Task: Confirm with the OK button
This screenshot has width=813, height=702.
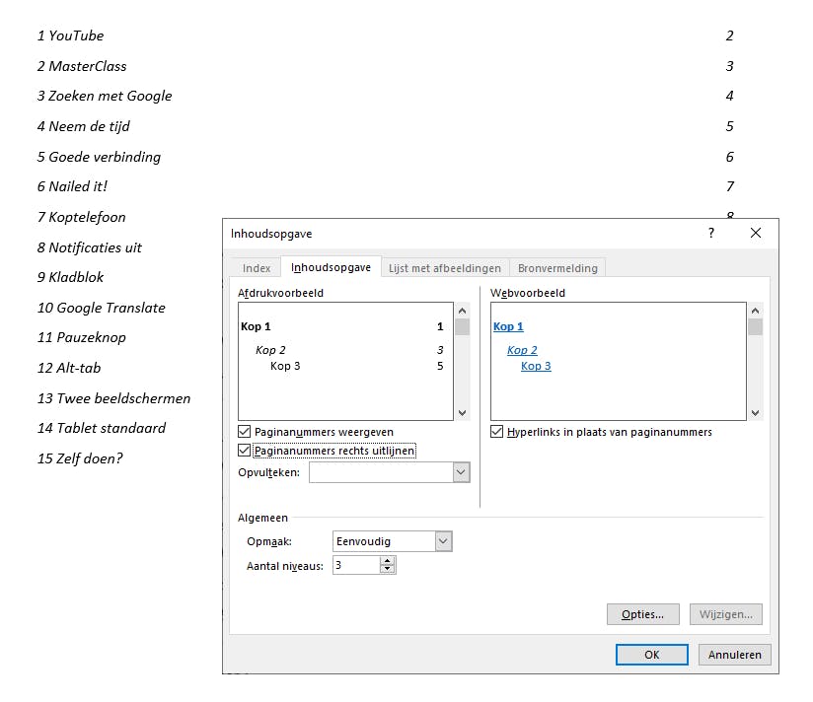Action: coord(651,655)
